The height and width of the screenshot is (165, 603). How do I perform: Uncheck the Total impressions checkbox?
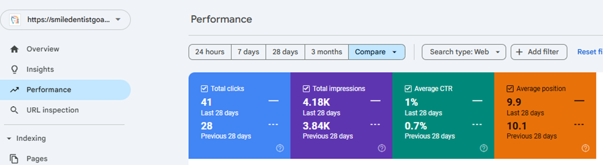(306, 89)
